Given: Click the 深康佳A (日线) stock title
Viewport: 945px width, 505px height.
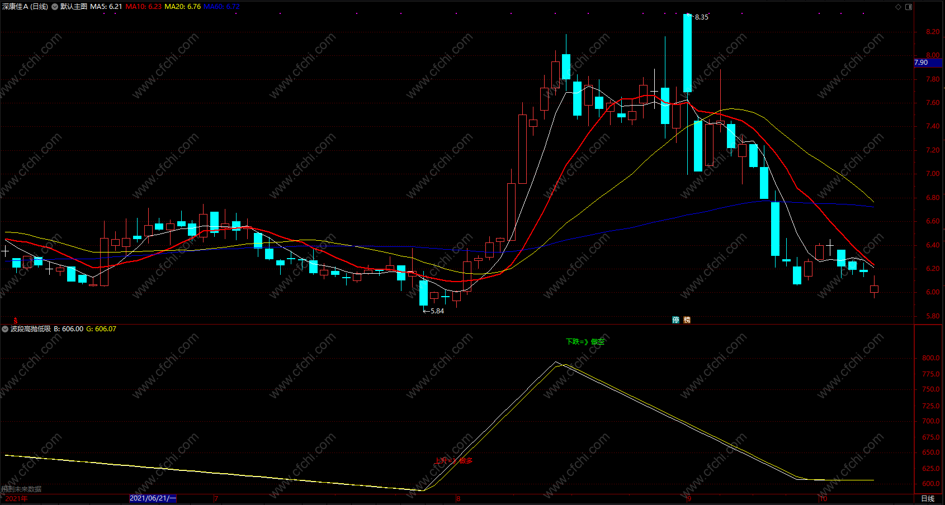Looking at the screenshot, I should (25, 7).
